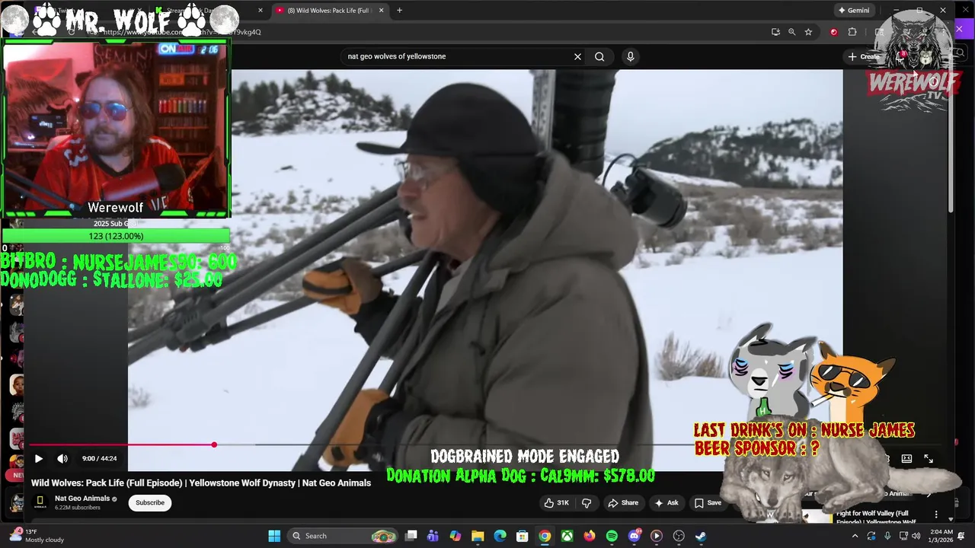Viewport: 975px width, 548px height.
Task: Clear the YouTube search text
Action: pyautogui.click(x=577, y=56)
